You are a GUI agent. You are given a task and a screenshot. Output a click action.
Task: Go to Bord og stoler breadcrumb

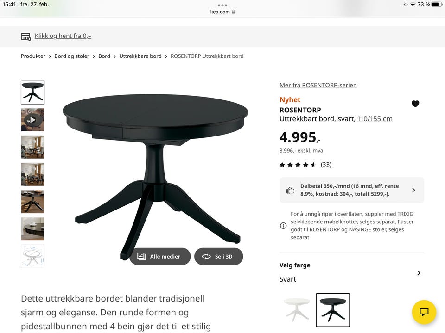click(72, 56)
